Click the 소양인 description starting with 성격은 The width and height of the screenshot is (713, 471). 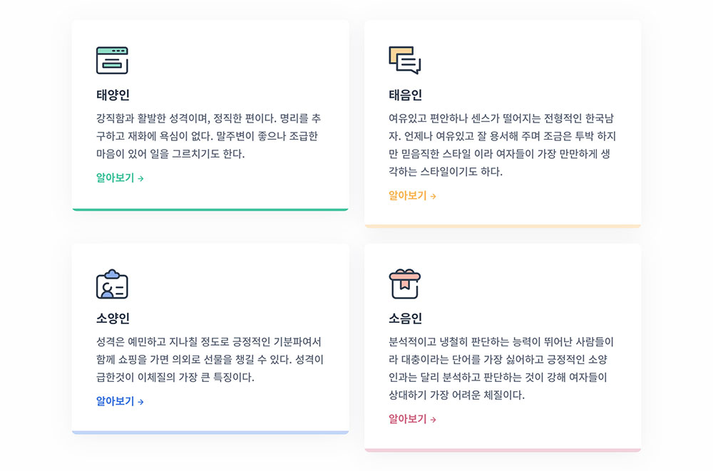pos(210,359)
